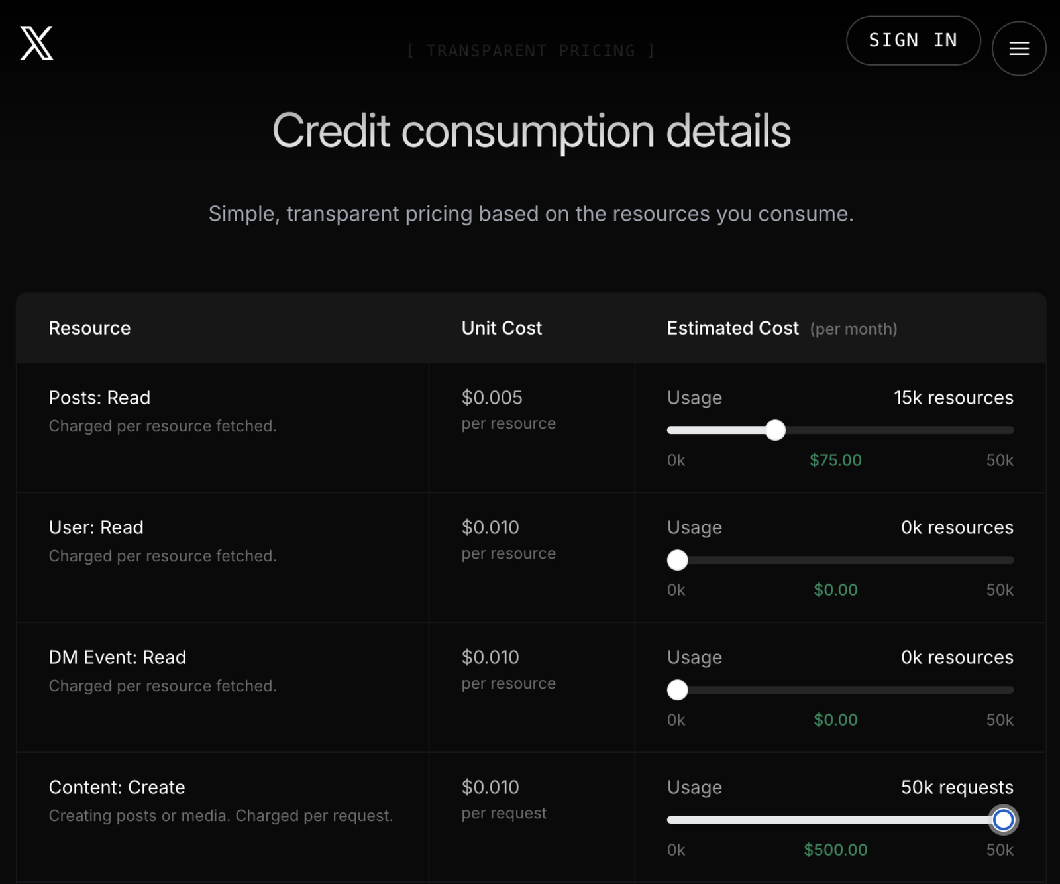Click the Resource column header
The width and height of the screenshot is (1060, 884).
89,328
